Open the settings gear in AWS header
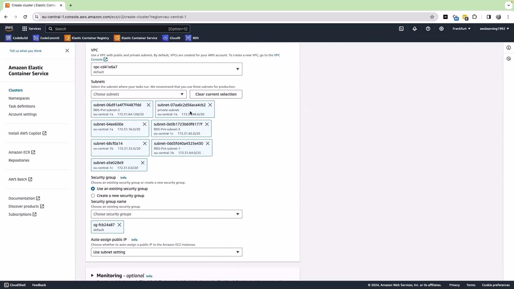Viewport: 514px width, 289px height. pyautogui.click(x=441, y=29)
